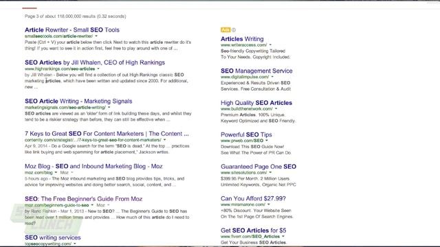440x247 pixels.
Task: Click the smallseotools.com/article-rewriter/ URL text
Action: point(58,36)
